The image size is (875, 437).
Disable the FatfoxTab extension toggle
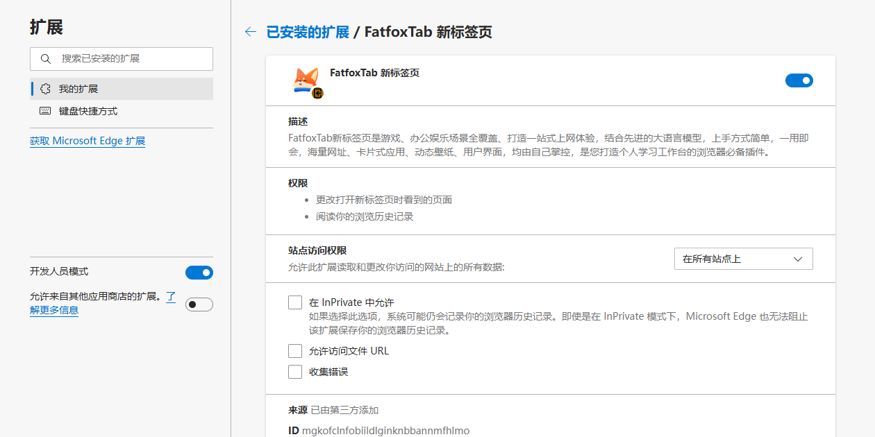click(799, 80)
